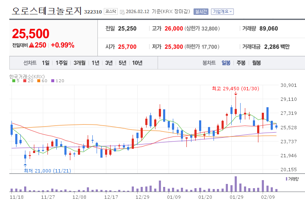Select the 1주일 line chart tab
The width and height of the screenshot is (305, 217).
pyautogui.click(x=61, y=63)
